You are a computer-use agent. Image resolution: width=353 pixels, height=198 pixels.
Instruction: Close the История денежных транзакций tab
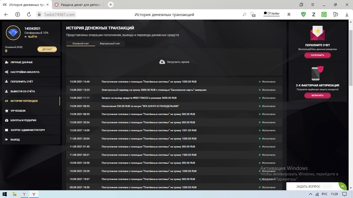(48, 5)
